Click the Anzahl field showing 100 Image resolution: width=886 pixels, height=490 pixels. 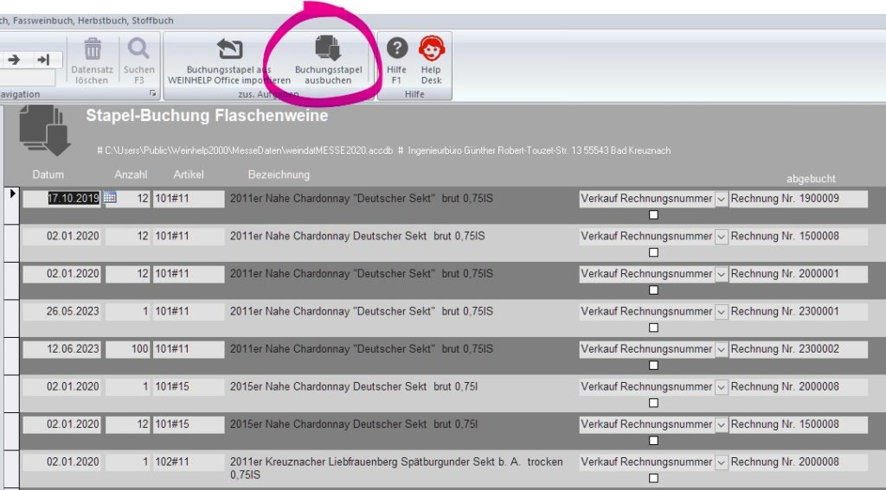coord(127,349)
